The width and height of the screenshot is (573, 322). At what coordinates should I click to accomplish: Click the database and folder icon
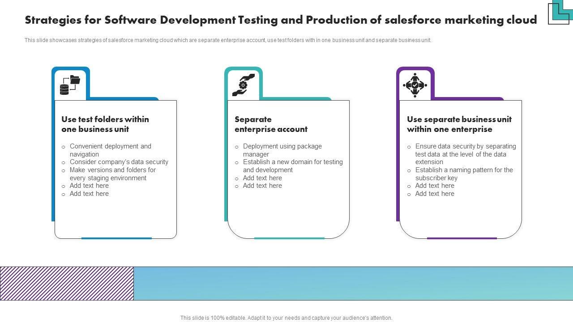pos(70,85)
